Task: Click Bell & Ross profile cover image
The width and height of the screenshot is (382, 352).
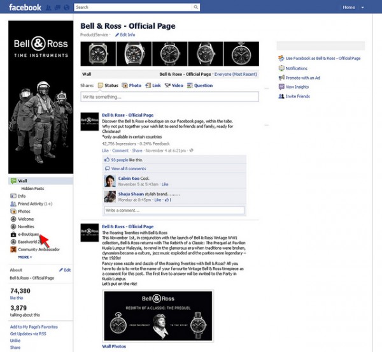Action: coord(41,97)
